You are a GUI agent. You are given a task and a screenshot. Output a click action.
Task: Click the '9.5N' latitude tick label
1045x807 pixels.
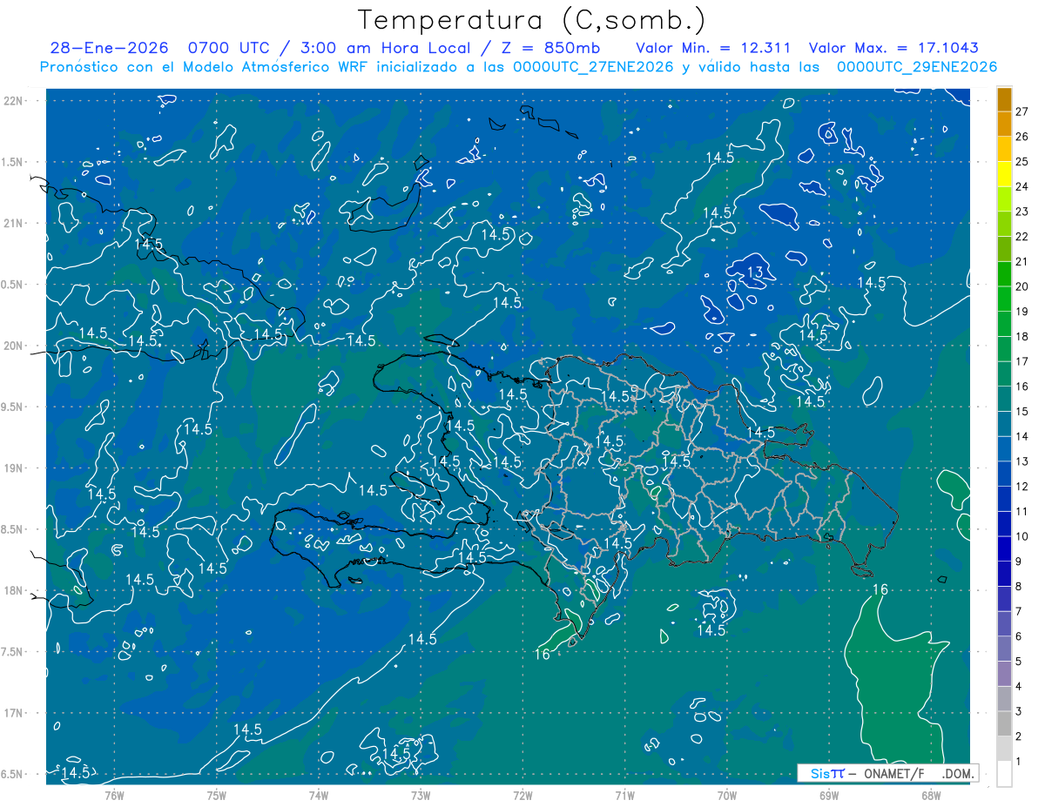[x=12, y=407]
